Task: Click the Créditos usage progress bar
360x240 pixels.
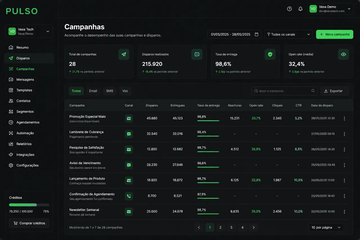Action: point(29,205)
